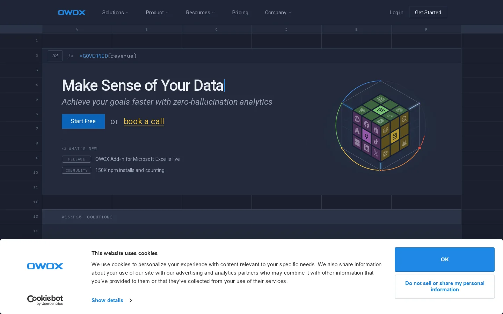Click the Start Free button
The width and height of the screenshot is (503, 314).
tap(83, 121)
